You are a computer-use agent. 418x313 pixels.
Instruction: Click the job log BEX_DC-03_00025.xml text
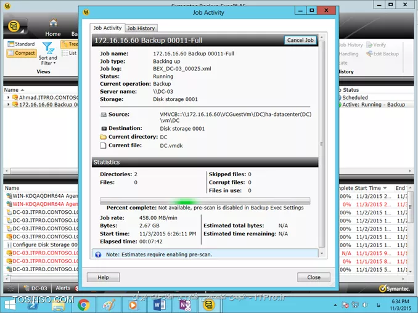pyautogui.click(x=182, y=69)
